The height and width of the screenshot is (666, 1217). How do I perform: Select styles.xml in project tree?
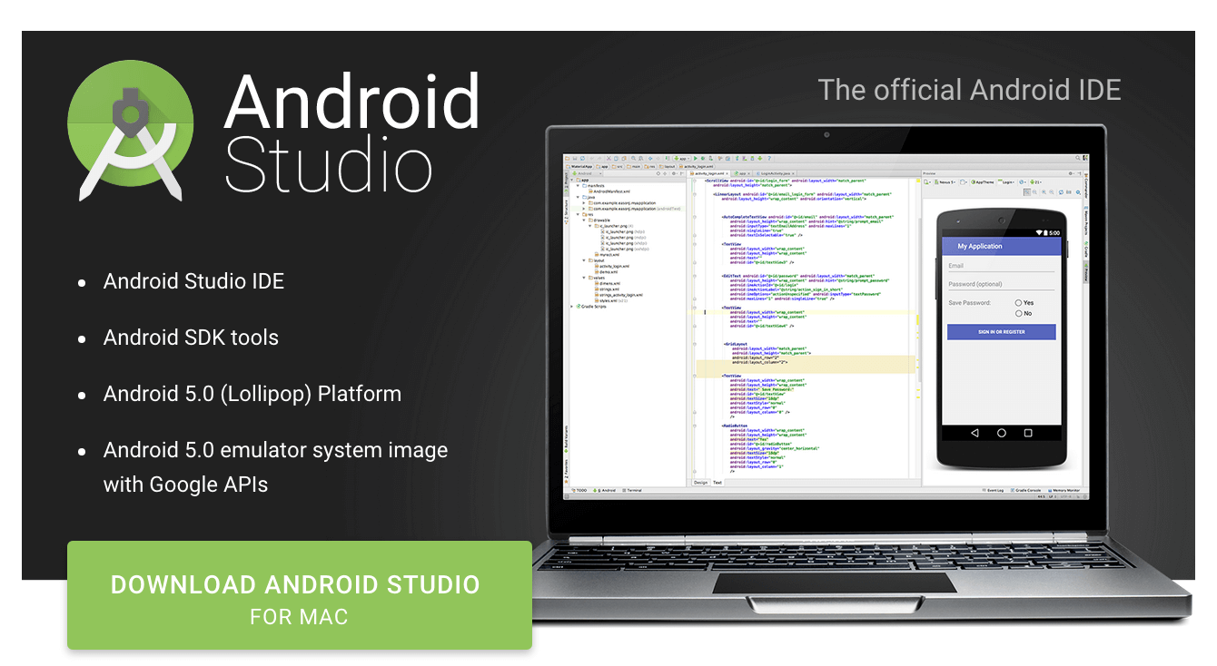pyautogui.click(x=611, y=300)
